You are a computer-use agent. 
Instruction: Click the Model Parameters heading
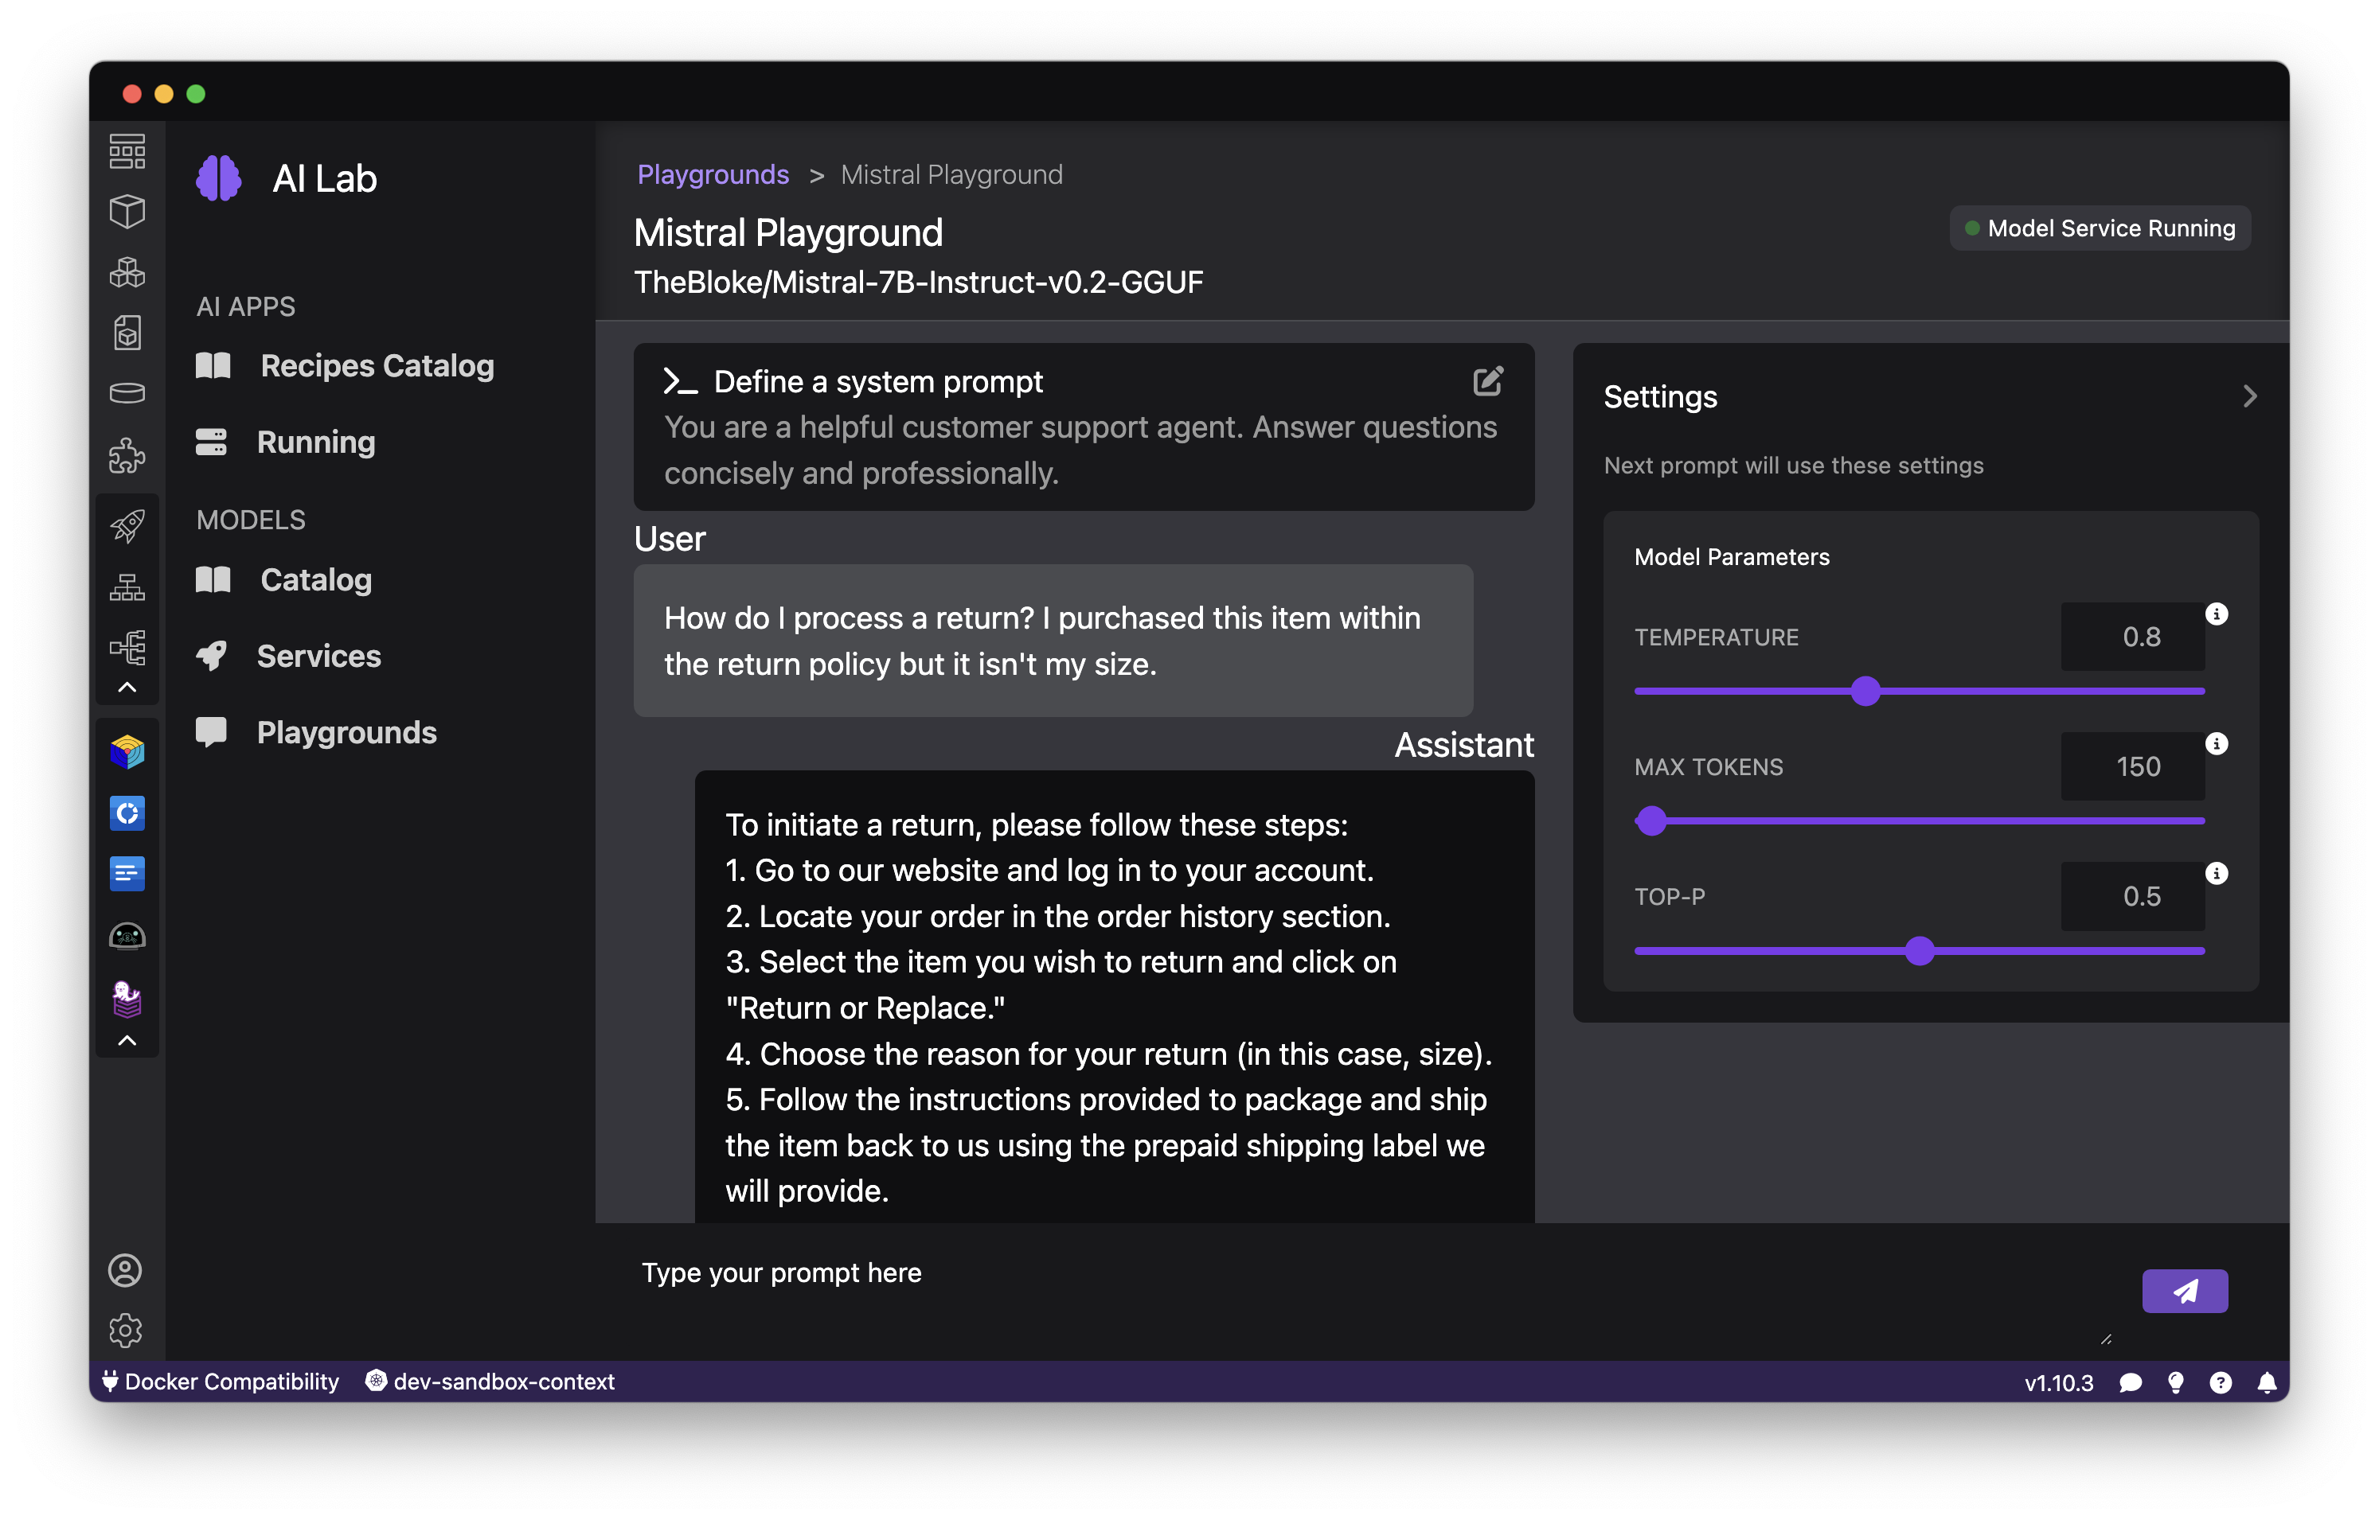pyautogui.click(x=1732, y=557)
